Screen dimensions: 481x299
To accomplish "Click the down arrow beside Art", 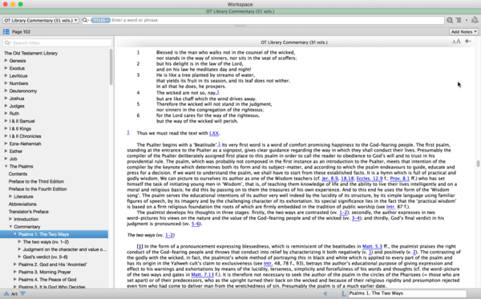I will [22, 293].
